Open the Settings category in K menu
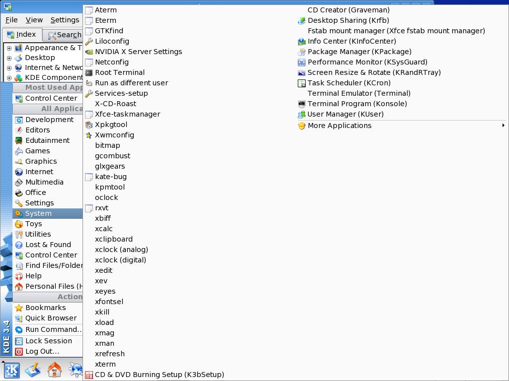 (47, 203)
